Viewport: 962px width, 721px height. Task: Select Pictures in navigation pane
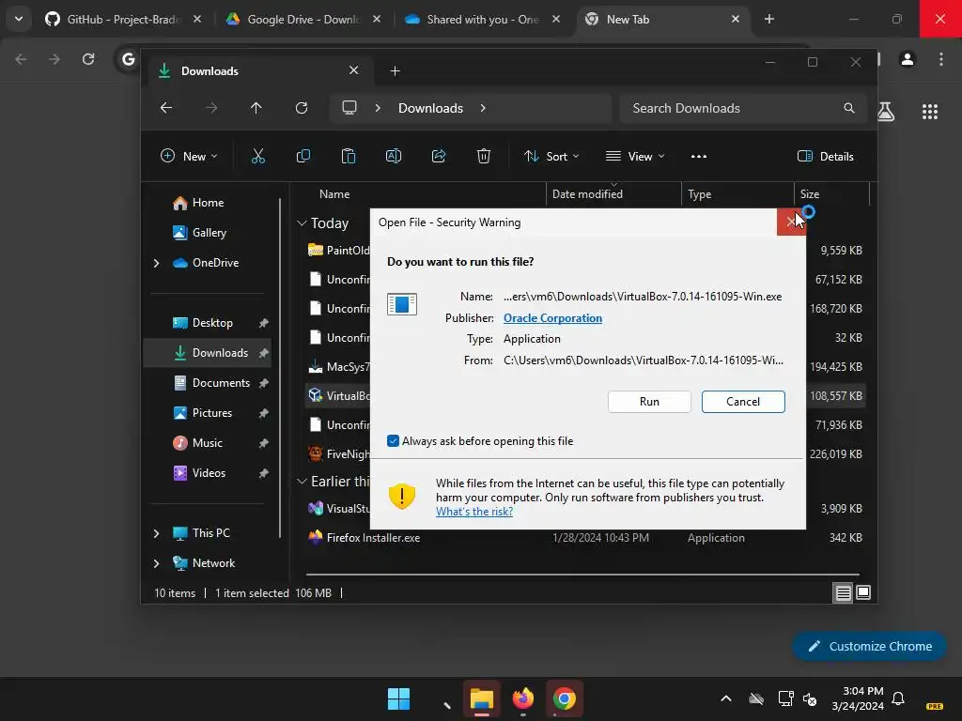[x=209, y=413]
